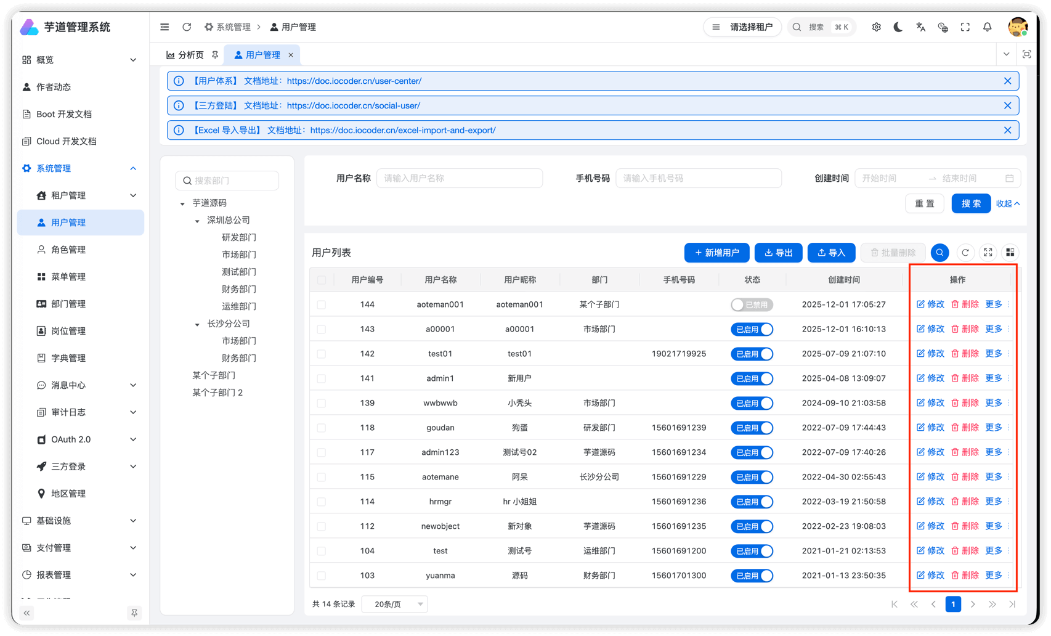
Task: Click the 新增用户 button
Action: click(716, 253)
